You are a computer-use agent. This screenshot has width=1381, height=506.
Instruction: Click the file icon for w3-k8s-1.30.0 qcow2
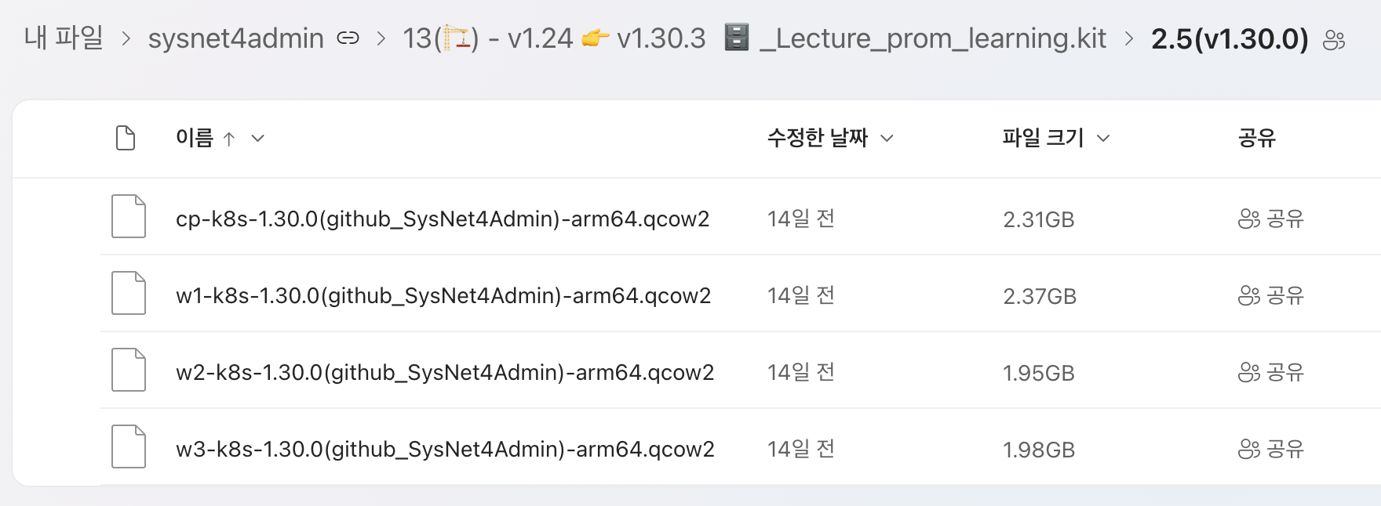pyautogui.click(x=129, y=446)
